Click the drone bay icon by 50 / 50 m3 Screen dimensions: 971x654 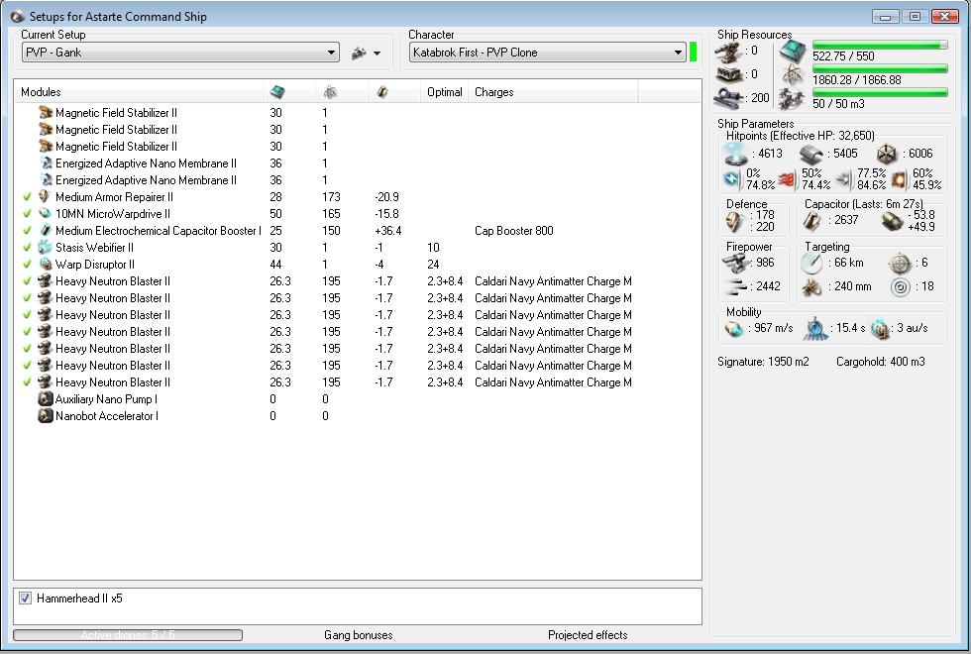click(x=792, y=98)
